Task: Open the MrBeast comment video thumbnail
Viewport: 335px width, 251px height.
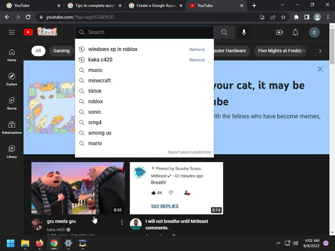Action: coord(176,188)
